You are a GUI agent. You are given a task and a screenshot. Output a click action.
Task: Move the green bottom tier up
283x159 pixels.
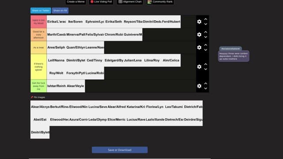pos(206,83)
